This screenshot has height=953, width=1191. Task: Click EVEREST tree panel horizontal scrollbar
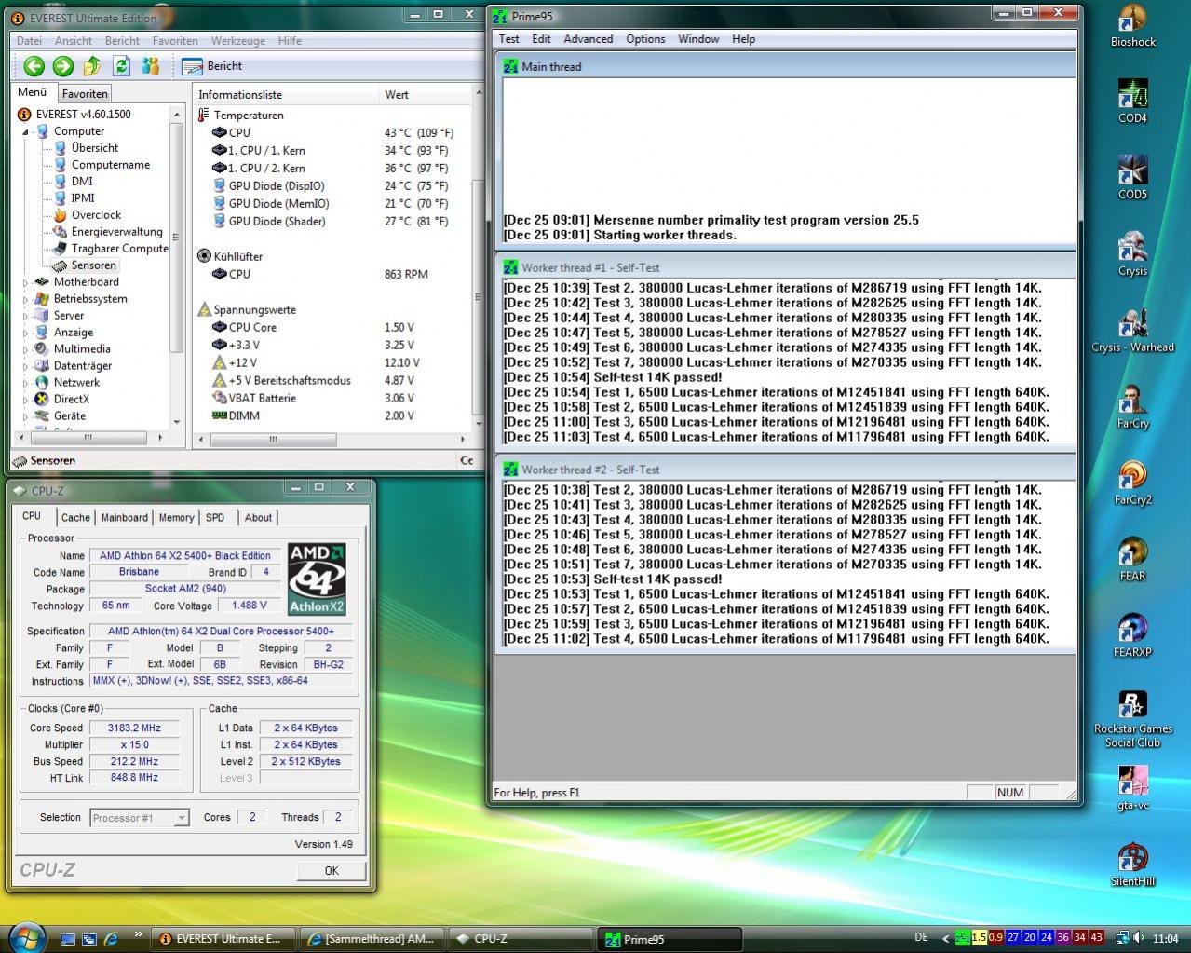(x=88, y=437)
